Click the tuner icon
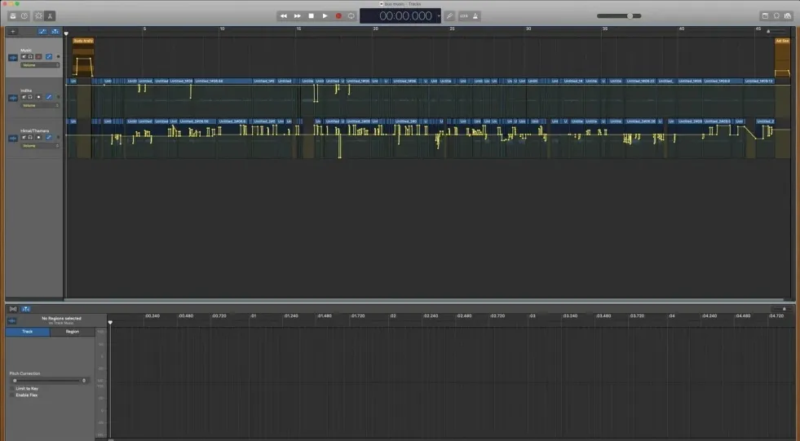The height and width of the screenshot is (441, 800). 449,15
